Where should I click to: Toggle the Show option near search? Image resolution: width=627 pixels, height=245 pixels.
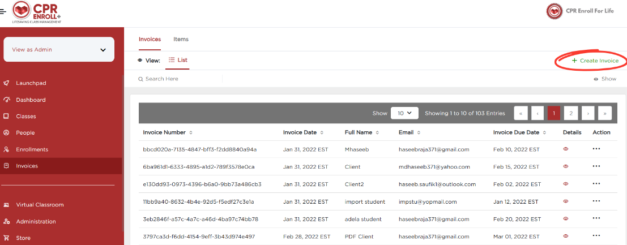pos(605,79)
